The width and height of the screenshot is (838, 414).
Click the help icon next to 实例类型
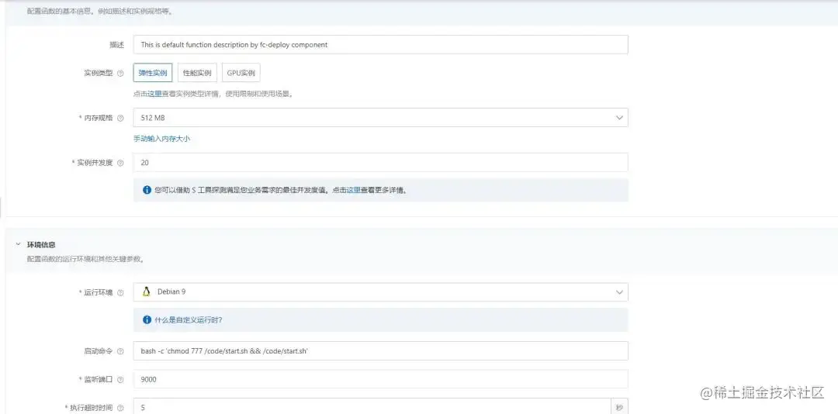click(x=120, y=73)
